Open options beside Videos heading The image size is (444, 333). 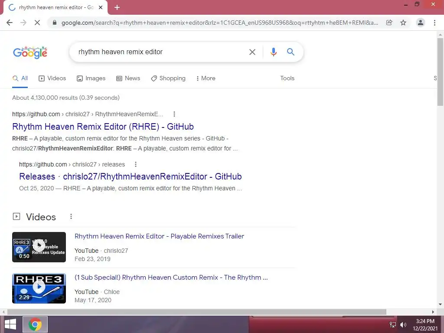[71, 217]
